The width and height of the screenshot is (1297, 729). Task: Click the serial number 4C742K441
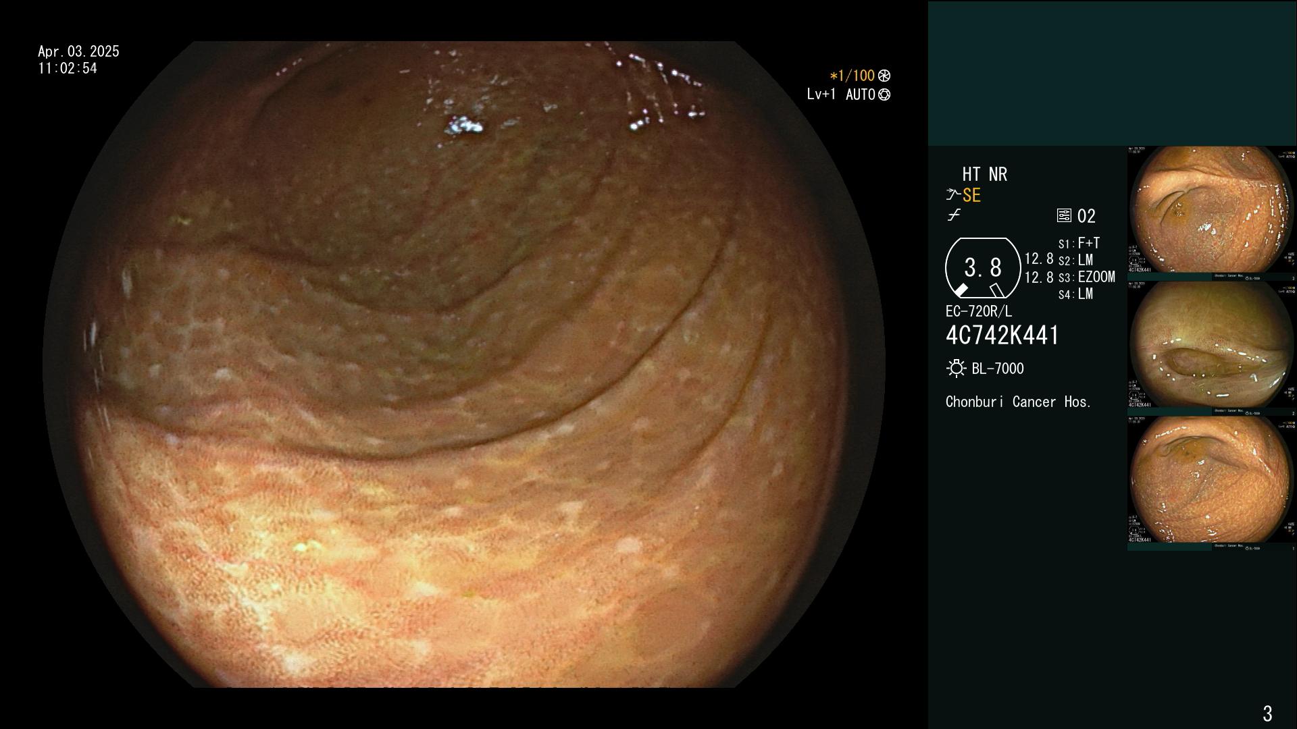[x=1002, y=335]
